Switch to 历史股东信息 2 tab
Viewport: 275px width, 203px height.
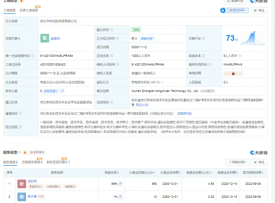tap(32, 162)
